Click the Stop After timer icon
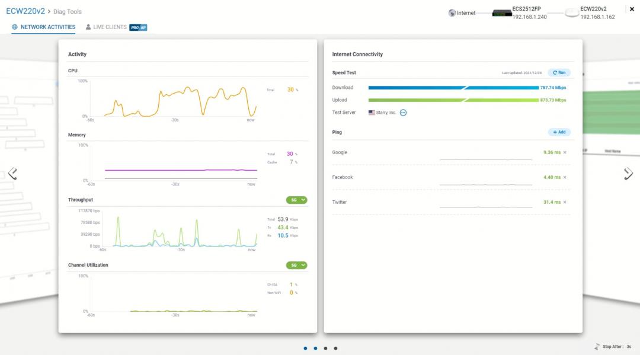This screenshot has width=640, height=355. click(x=597, y=347)
